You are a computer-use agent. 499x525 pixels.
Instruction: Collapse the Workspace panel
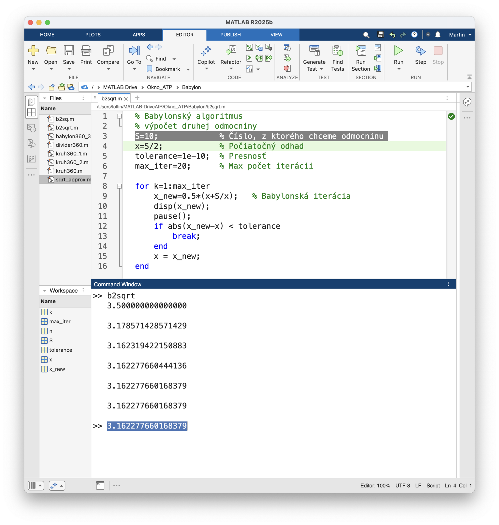[x=45, y=291]
